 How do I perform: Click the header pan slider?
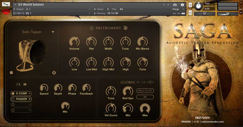coord(205,14)
